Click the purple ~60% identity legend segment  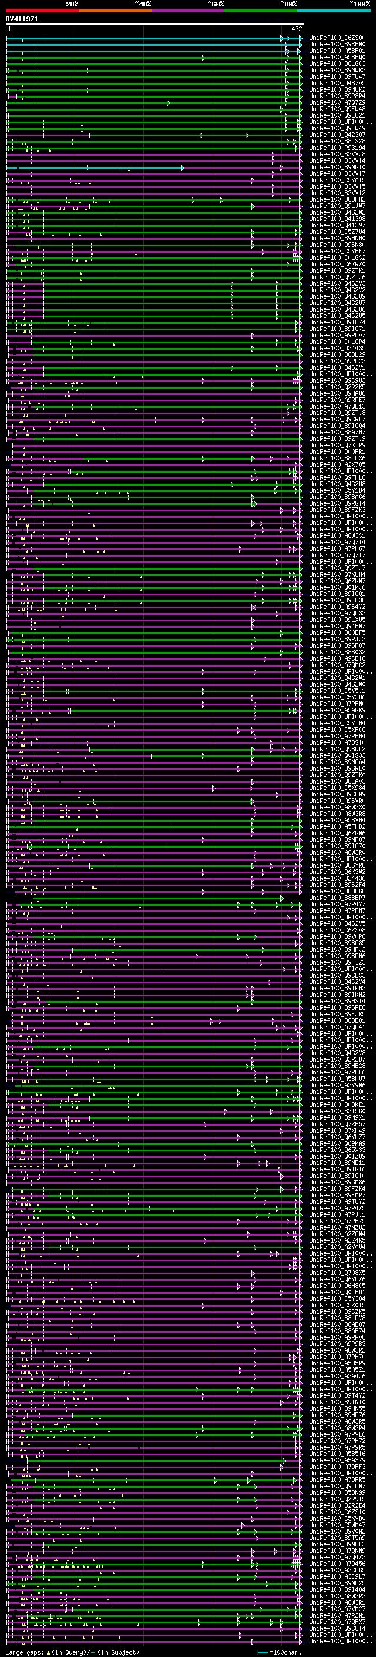tap(187, 11)
